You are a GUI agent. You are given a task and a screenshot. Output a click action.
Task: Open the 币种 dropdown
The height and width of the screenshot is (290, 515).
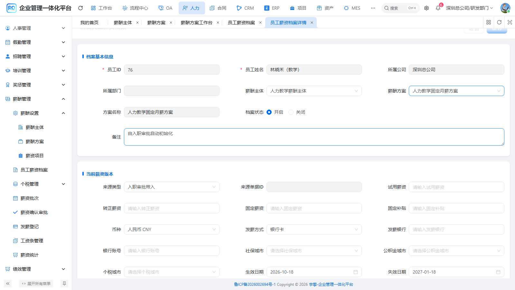pyautogui.click(x=172, y=229)
